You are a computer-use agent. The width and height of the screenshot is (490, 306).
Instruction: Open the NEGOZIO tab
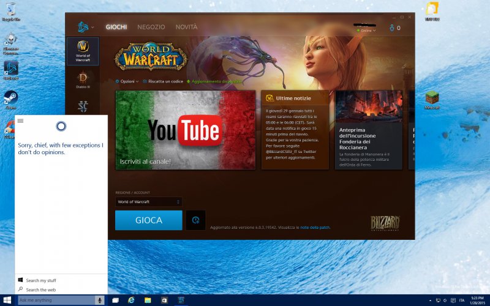(151, 27)
